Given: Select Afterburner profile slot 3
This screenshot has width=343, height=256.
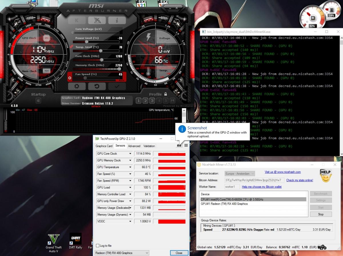Looking at the screenshot, I should (152, 100).
